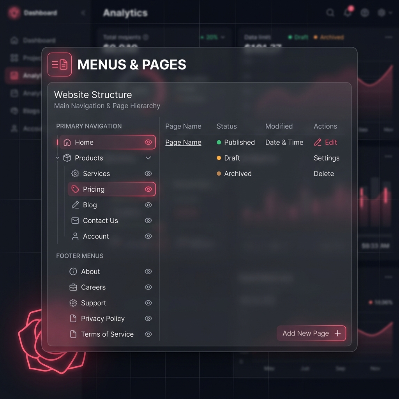
Task: Click the Dashboard logo in background sidebar
Action: coord(14,13)
